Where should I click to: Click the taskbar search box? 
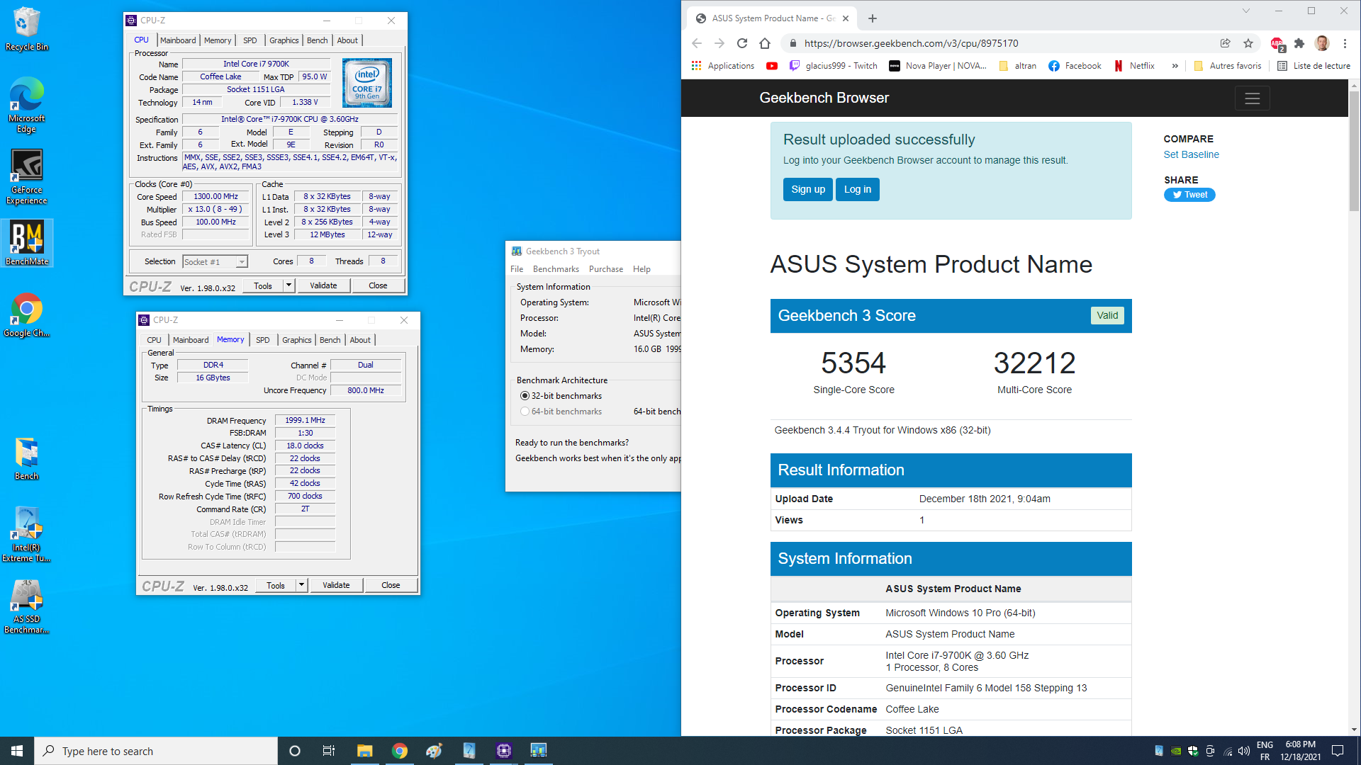point(156,751)
